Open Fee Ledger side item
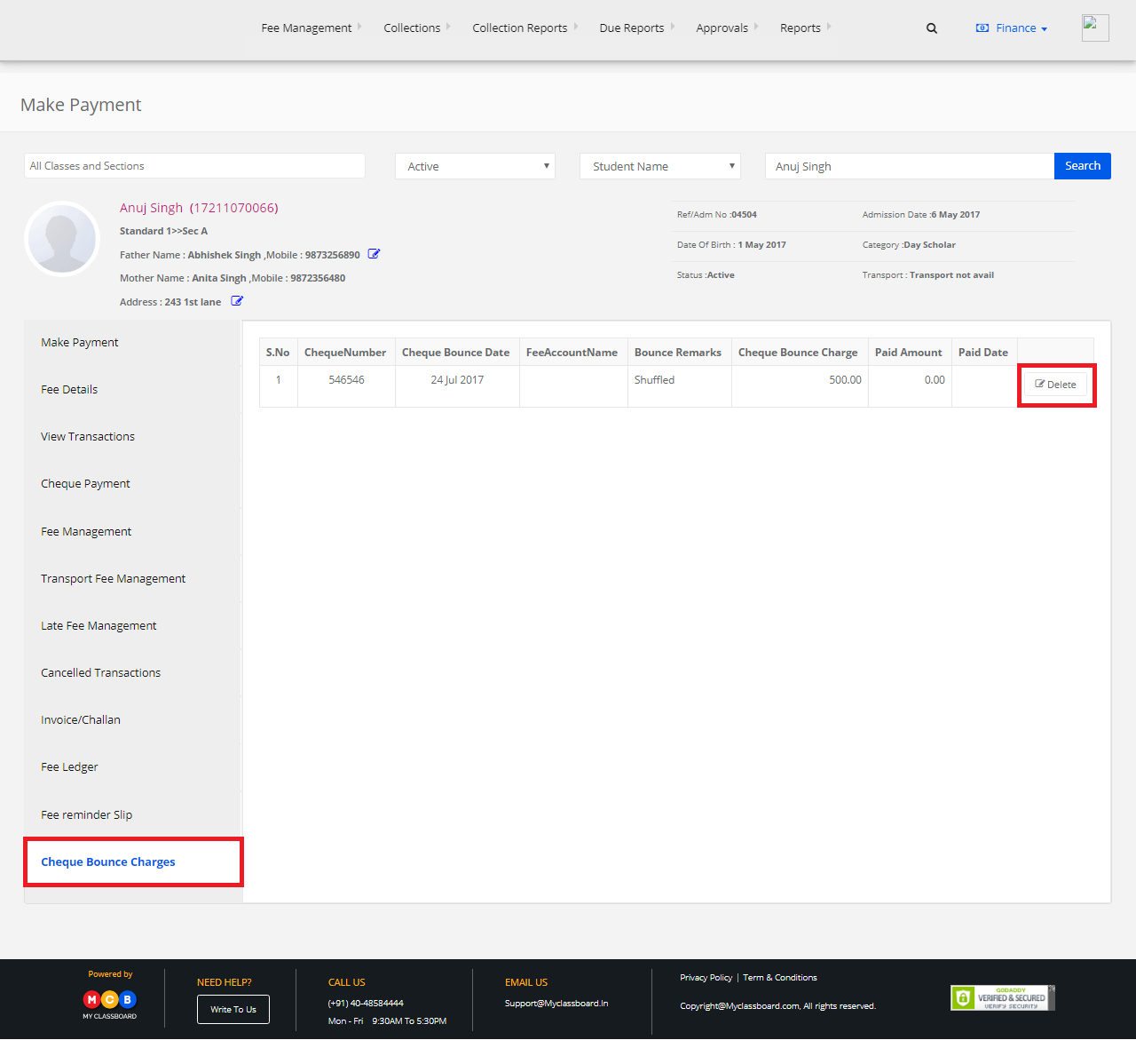 coord(132,767)
